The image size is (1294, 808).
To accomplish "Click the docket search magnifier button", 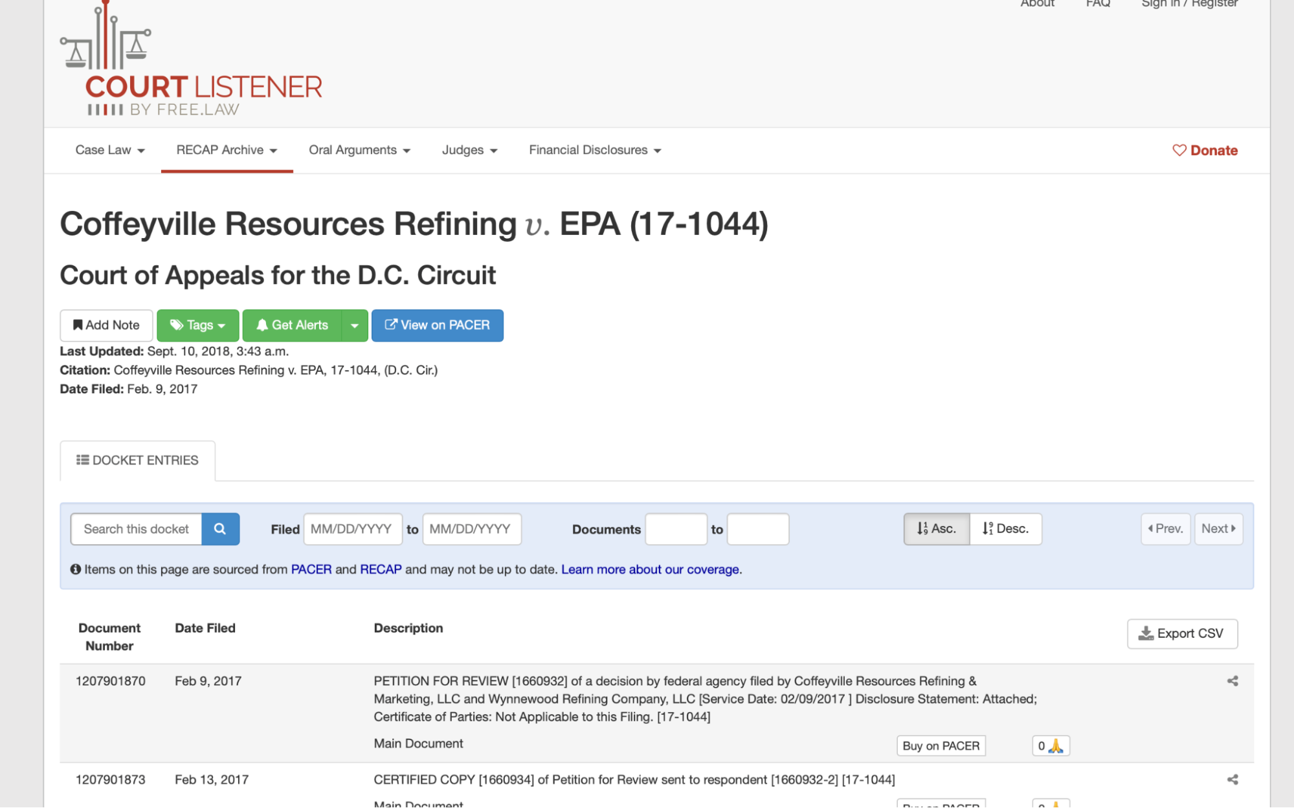I will point(220,529).
